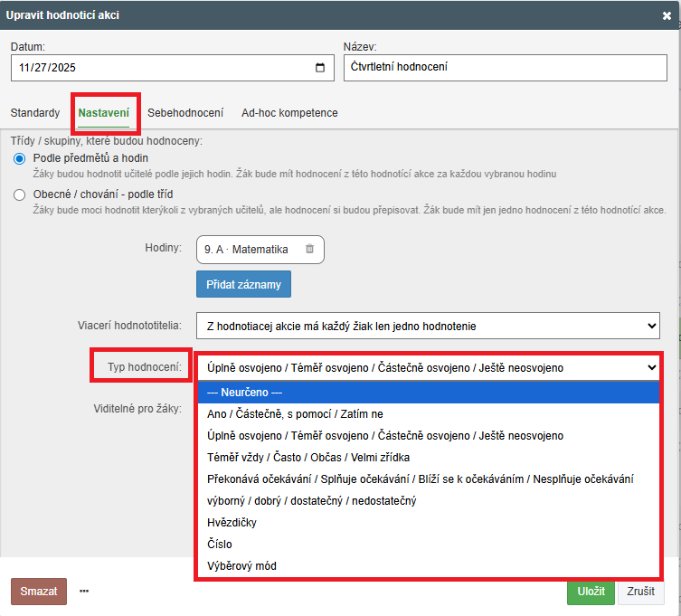Delete the 9. A Matematika entry trash icon
Viewport: 681px width, 616px height.
click(x=309, y=249)
